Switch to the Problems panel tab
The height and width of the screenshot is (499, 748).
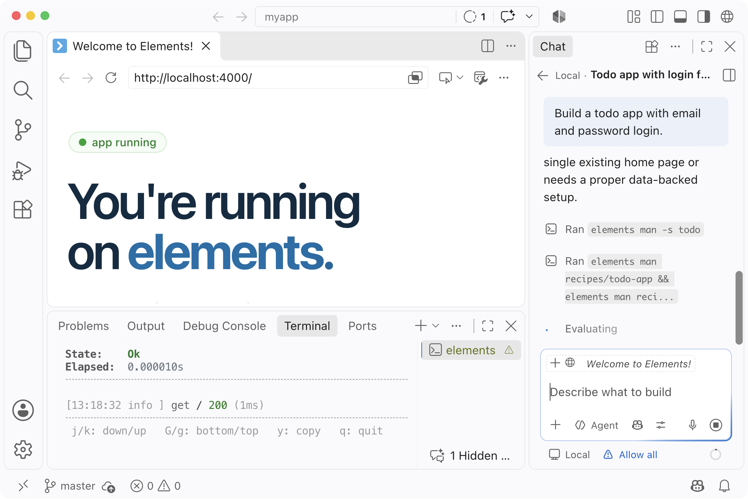coord(83,326)
